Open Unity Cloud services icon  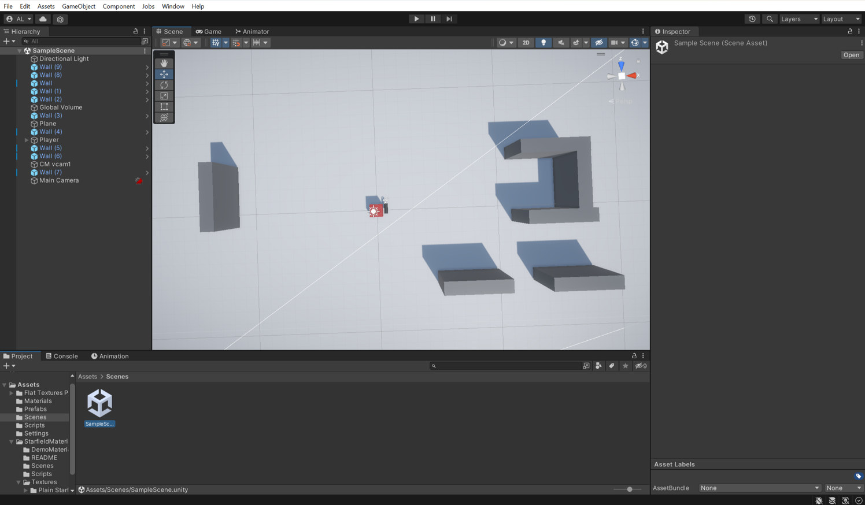tap(43, 19)
